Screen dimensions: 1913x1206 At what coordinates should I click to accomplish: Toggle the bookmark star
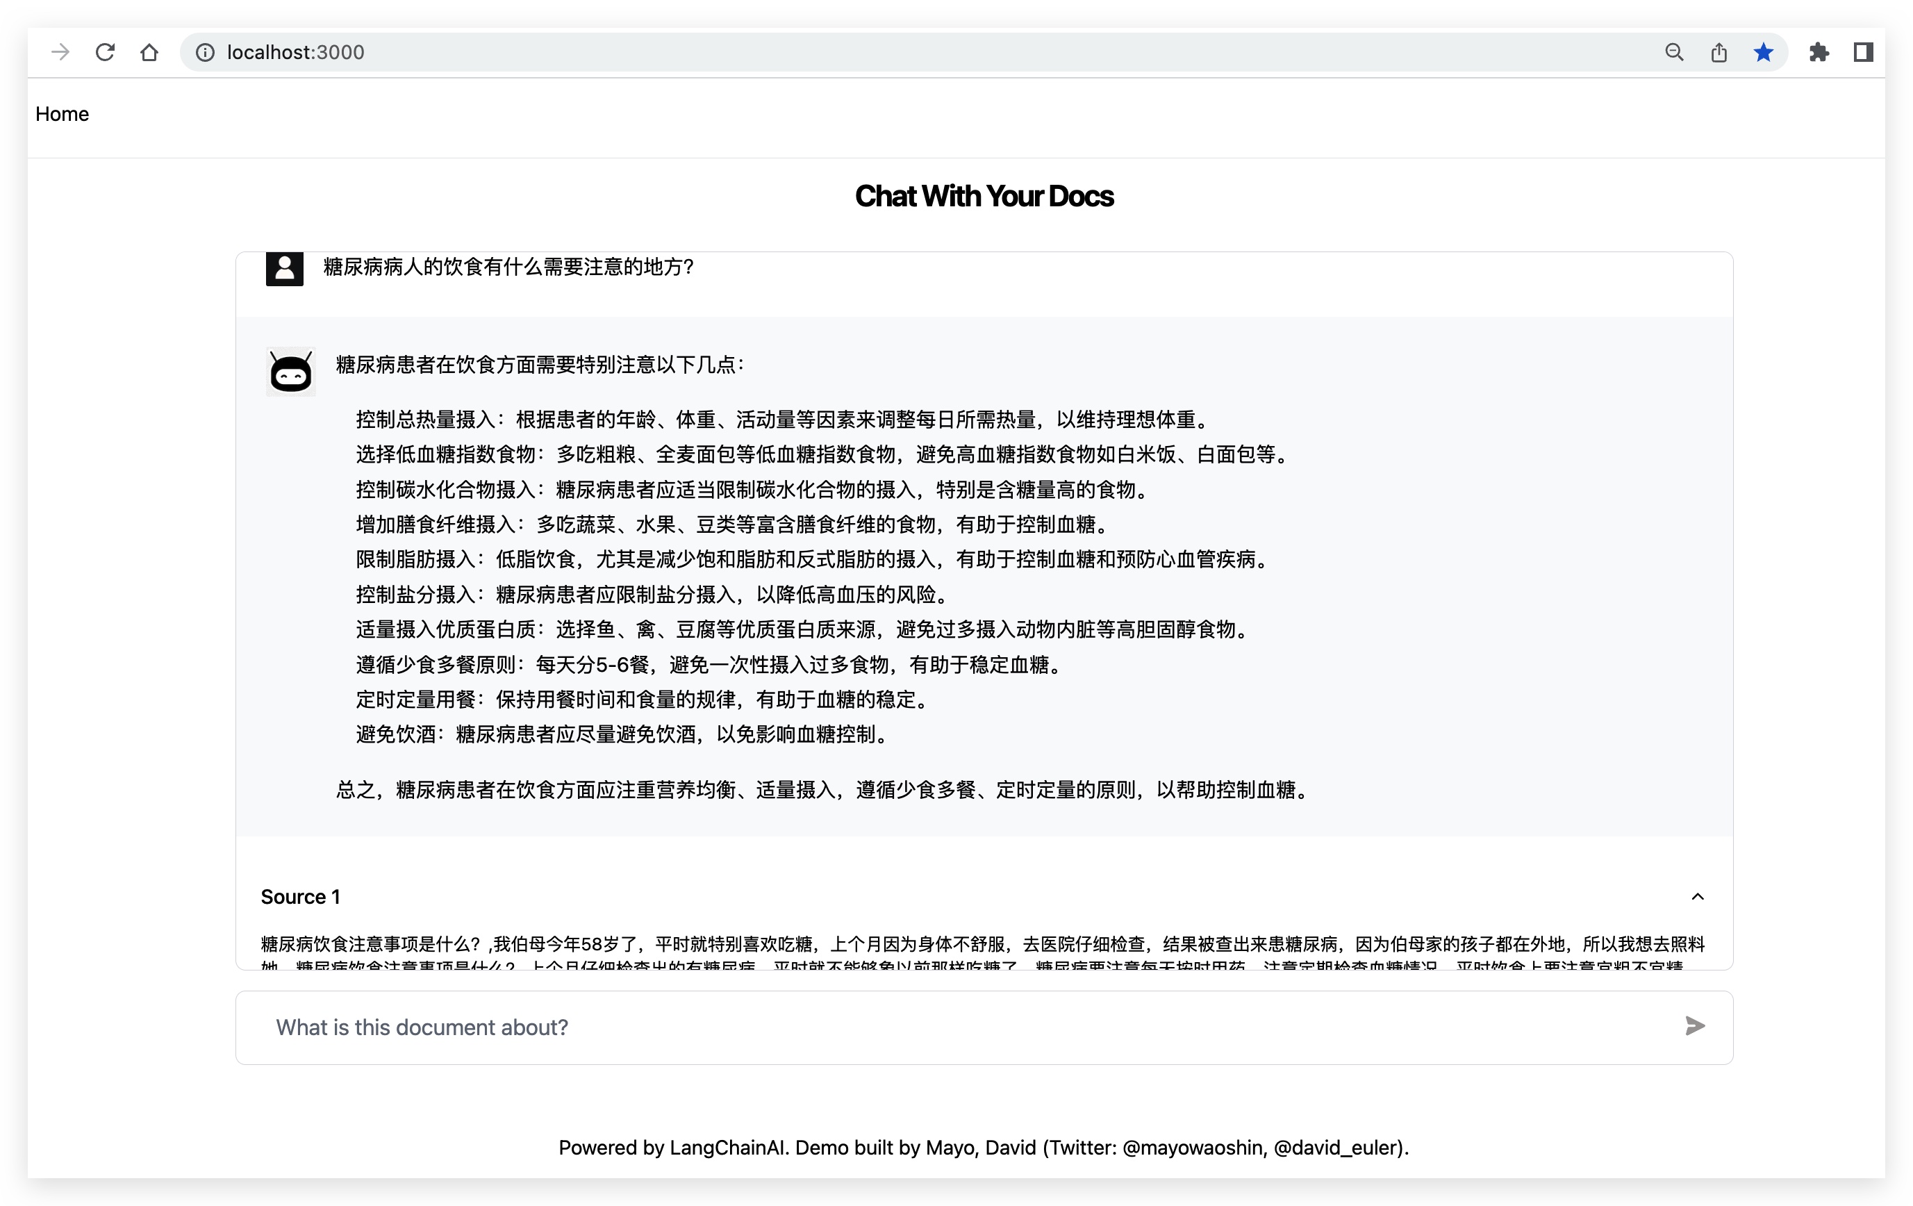click(1763, 52)
